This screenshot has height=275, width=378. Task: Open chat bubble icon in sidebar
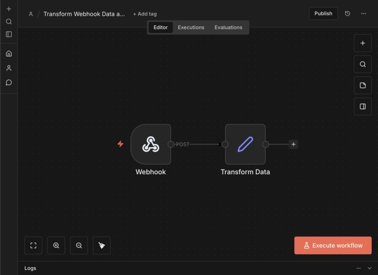tap(9, 83)
